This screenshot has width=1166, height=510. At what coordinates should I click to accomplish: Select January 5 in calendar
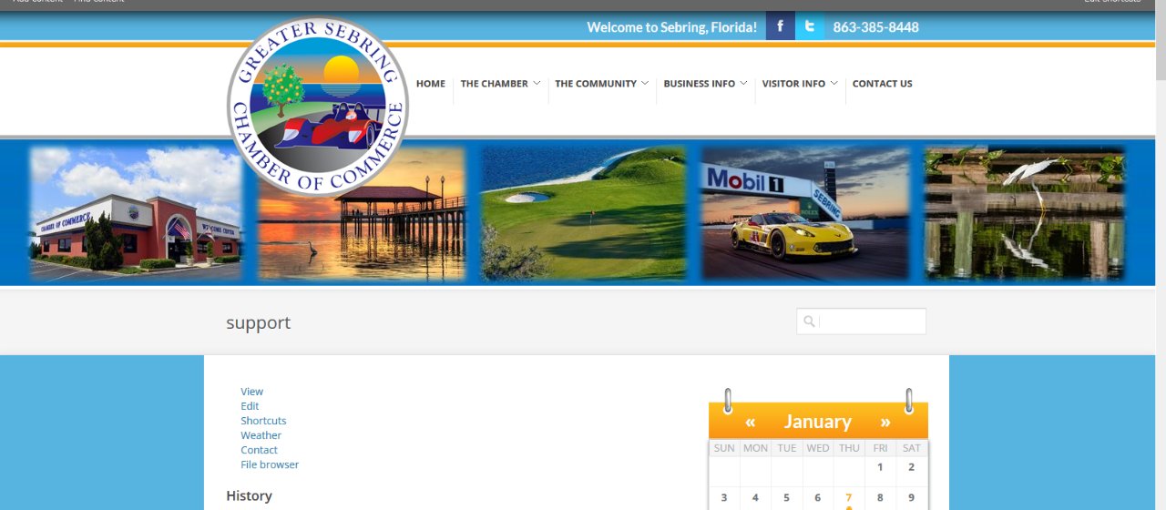[x=786, y=497]
